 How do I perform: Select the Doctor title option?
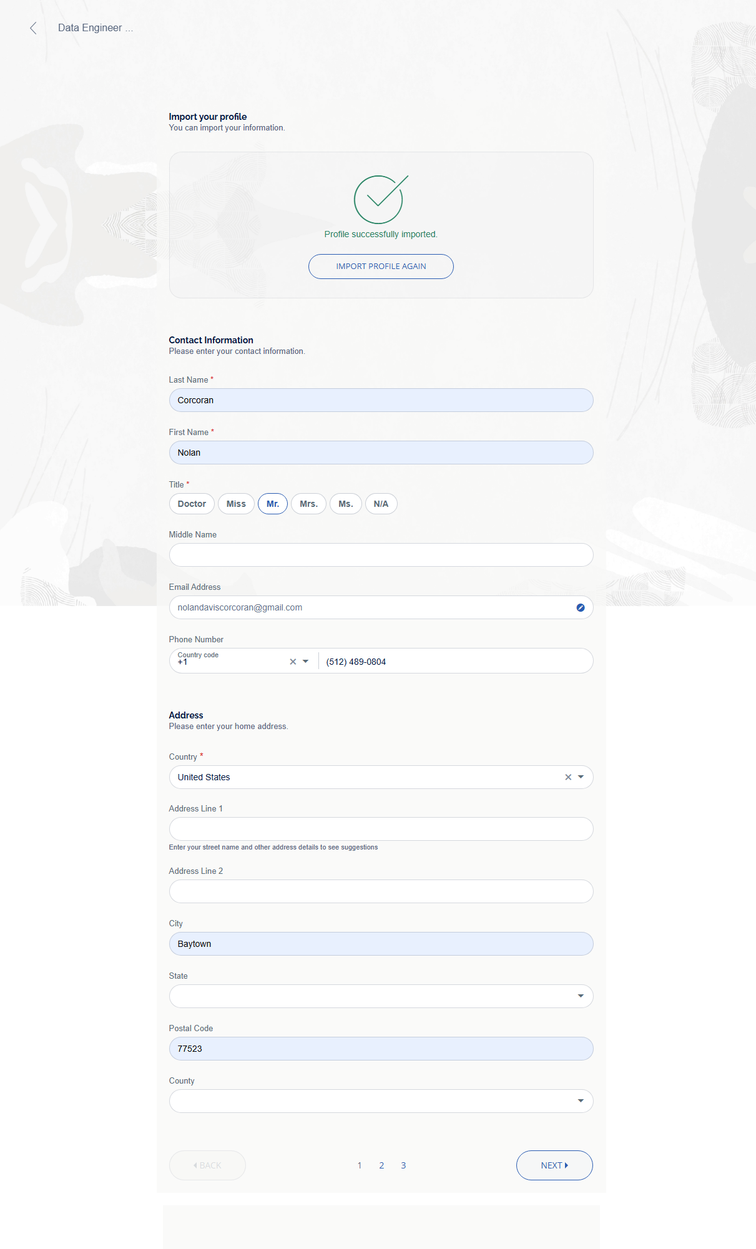tap(192, 504)
